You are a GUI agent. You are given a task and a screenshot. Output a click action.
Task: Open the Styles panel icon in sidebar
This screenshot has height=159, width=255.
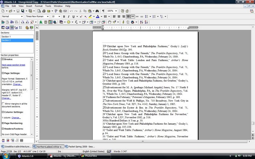point(16,27)
